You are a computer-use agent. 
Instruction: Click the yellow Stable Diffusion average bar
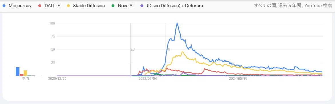25,73
